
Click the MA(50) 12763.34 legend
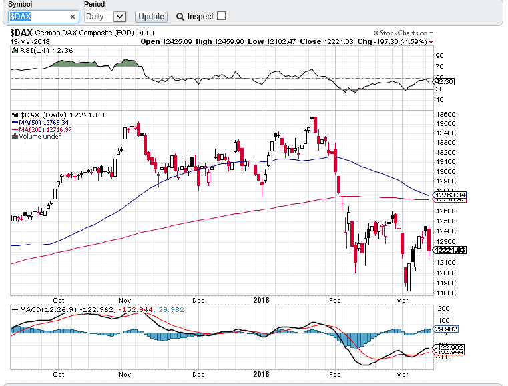(40, 122)
